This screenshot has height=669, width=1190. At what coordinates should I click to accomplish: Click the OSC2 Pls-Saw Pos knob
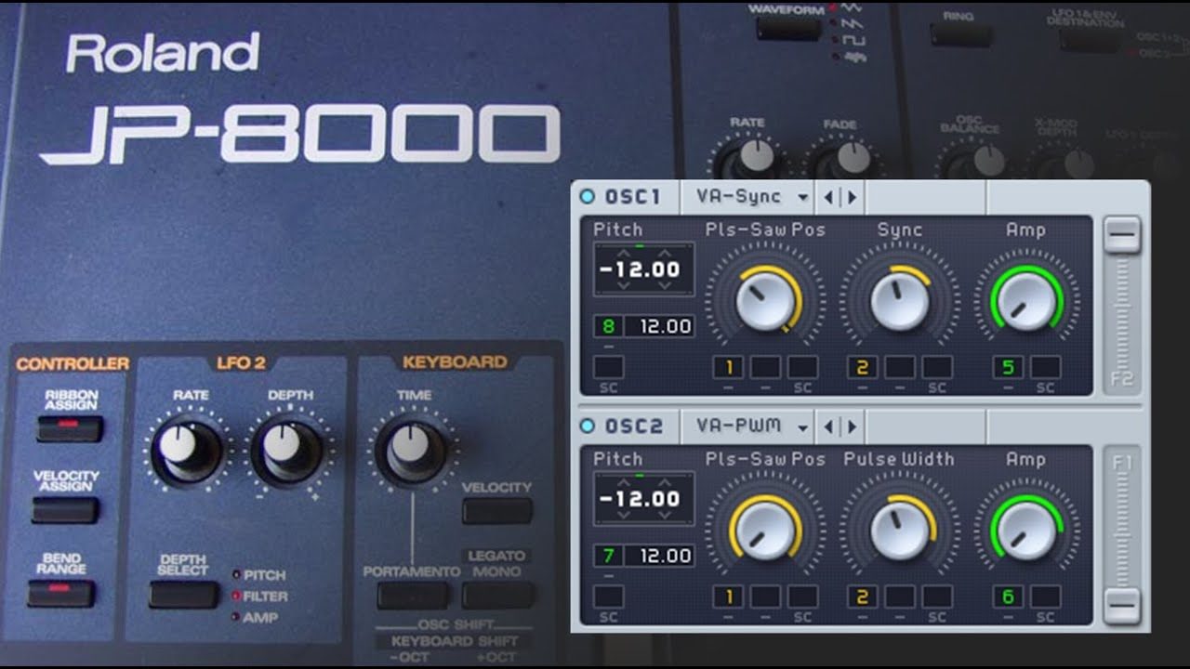(x=765, y=531)
